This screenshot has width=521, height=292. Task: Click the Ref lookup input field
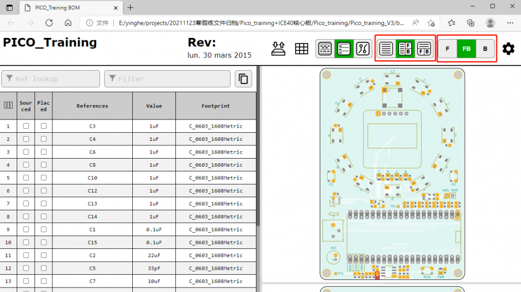(51, 79)
